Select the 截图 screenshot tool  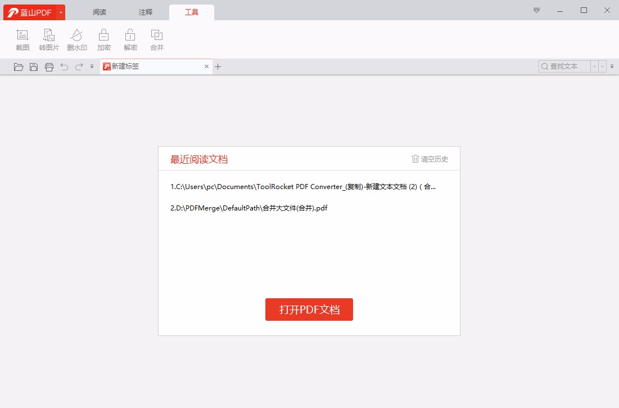click(22, 38)
